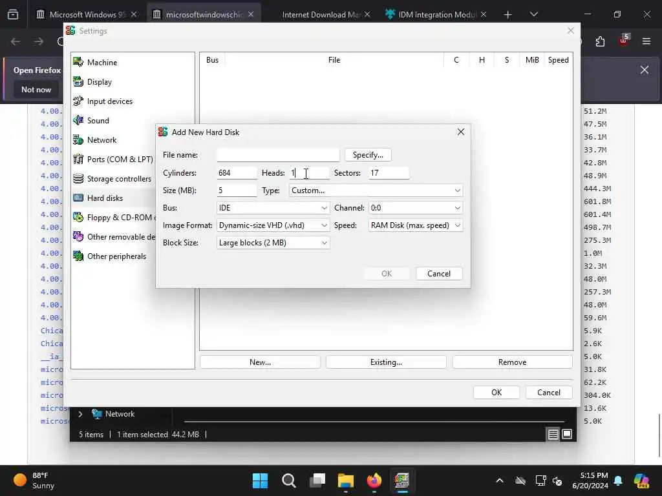Switch File Explorer to details view
This screenshot has height=496, width=662.
pos(553,435)
